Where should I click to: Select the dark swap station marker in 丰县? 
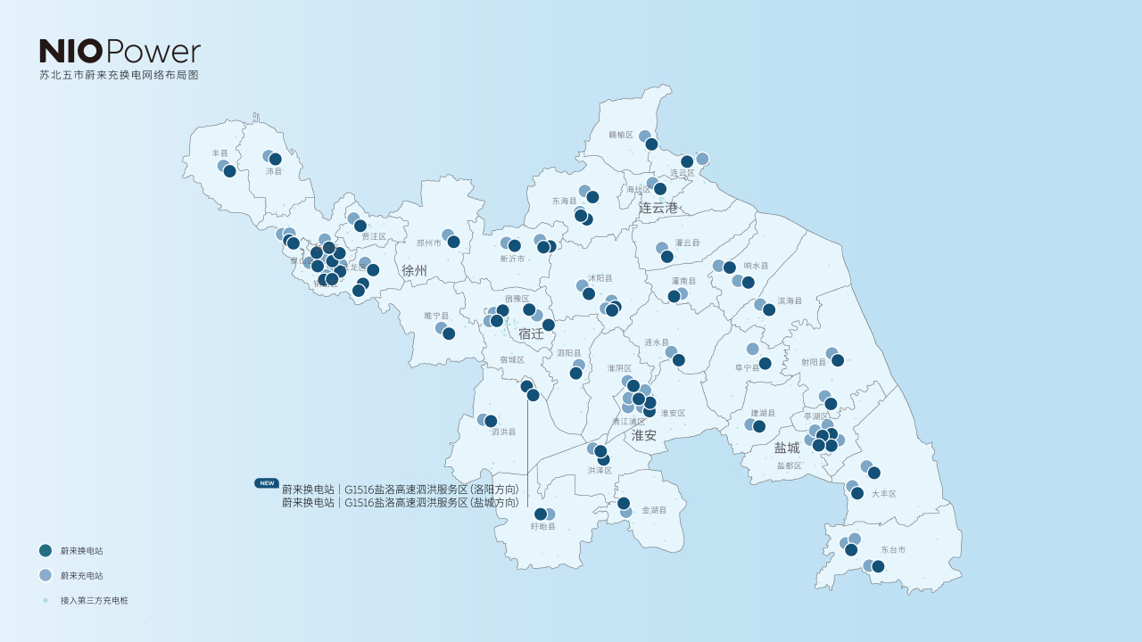click(229, 171)
